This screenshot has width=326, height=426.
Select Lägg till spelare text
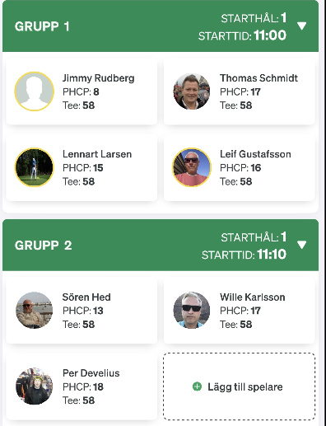[245, 386]
